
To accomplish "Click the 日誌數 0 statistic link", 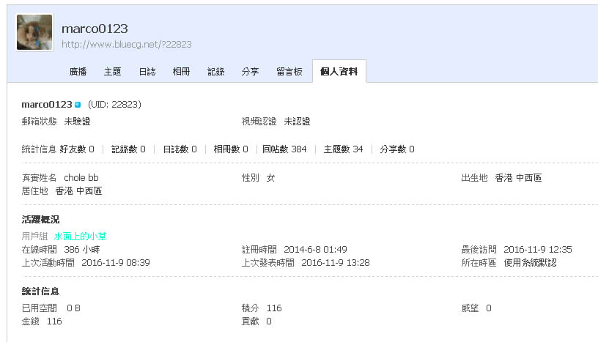I will point(180,149).
